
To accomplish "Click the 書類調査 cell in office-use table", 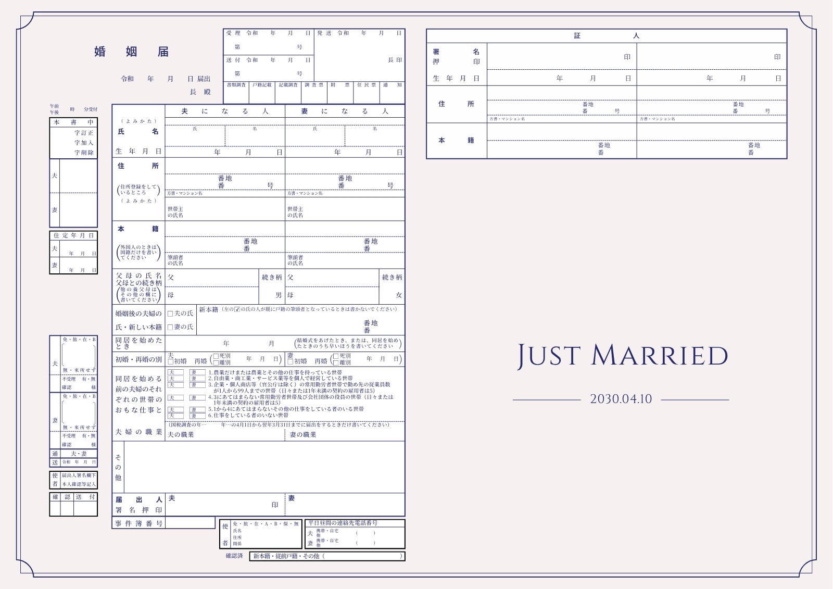I will click(x=236, y=93).
